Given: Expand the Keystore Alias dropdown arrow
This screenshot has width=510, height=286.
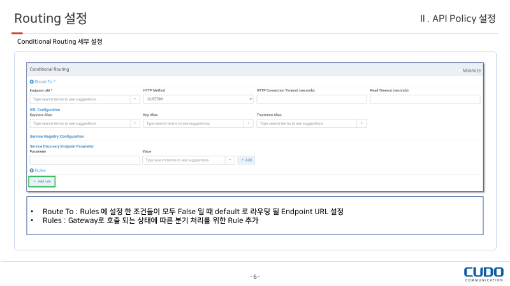Looking at the screenshot, I should coord(135,123).
